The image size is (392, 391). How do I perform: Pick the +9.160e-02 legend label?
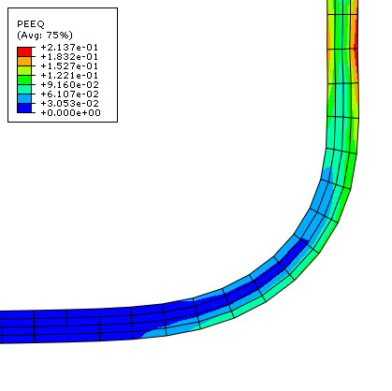[x=70, y=85]
